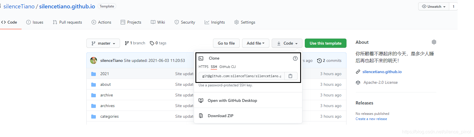Click the folder icon beside about
The image size is (474, 137).
pos(94,85)
